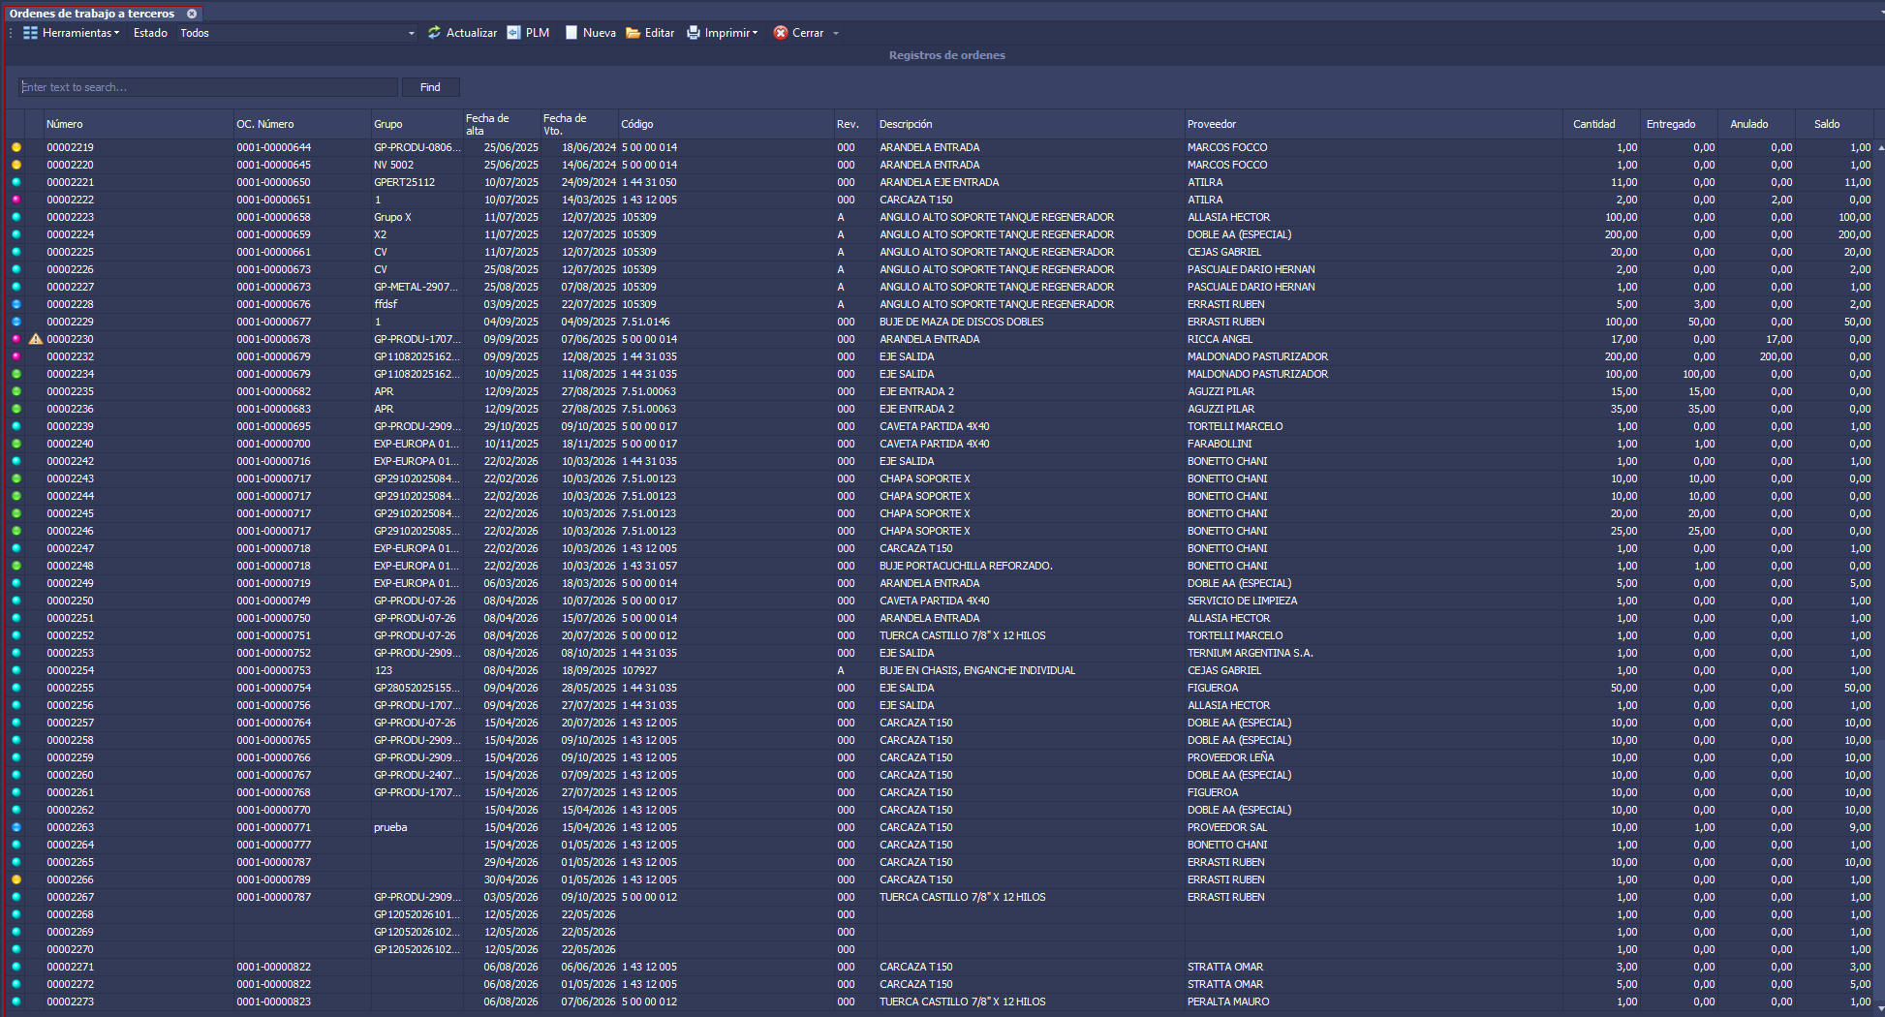The image size is (1885, 1017).
Task: Click the magenta status dot of order 00002232
Action: 16,356
